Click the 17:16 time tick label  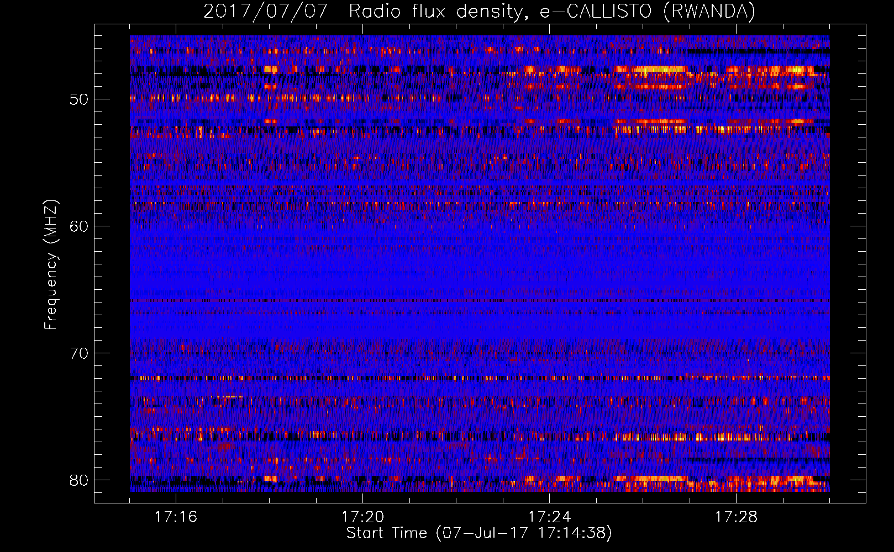coord(176,517)
